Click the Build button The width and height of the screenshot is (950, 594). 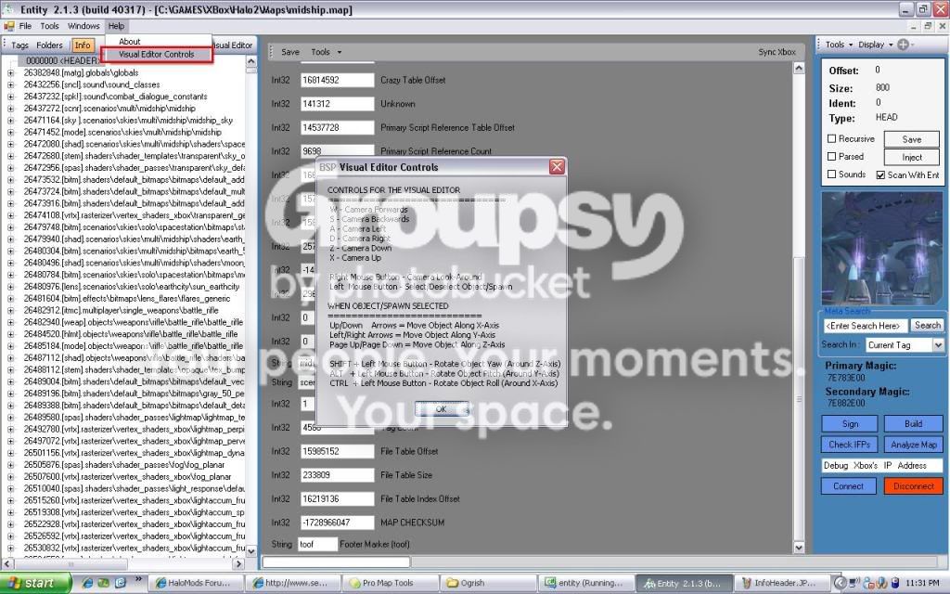[x=913, y=423]
